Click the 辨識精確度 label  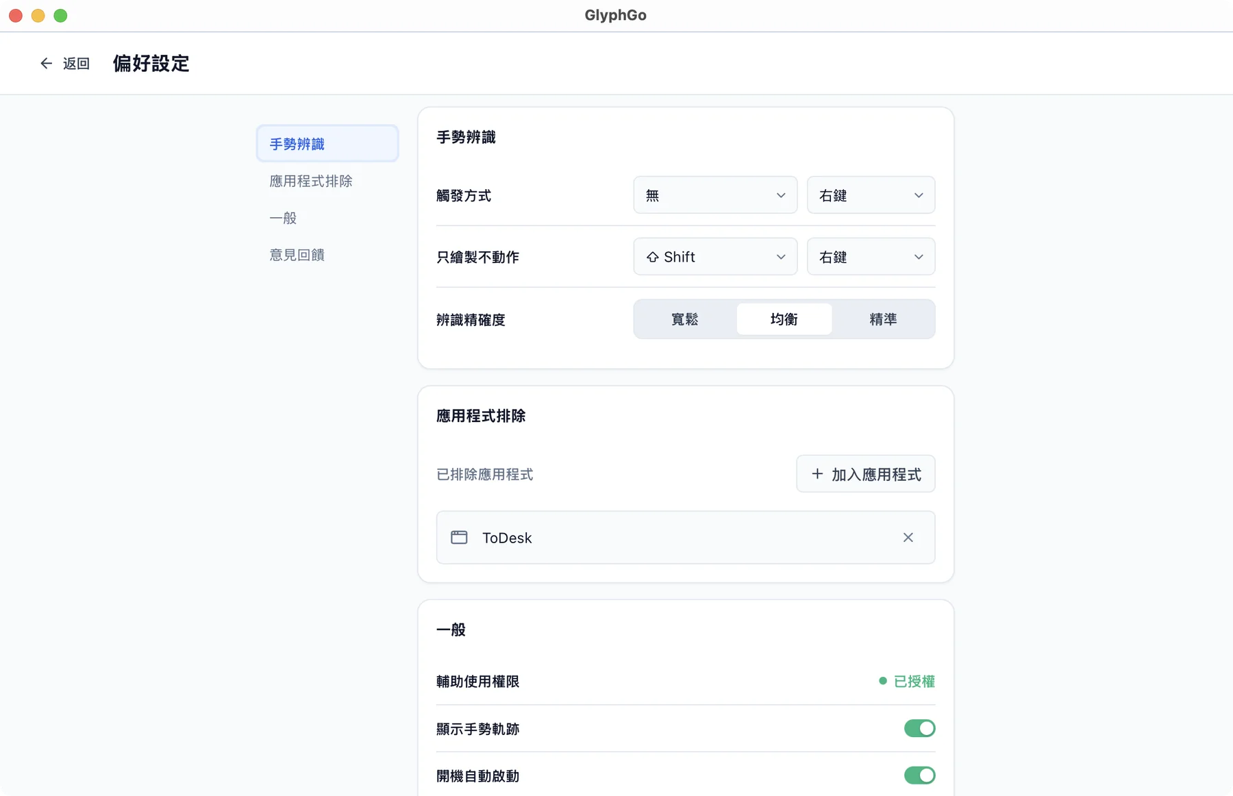(471, 320)
